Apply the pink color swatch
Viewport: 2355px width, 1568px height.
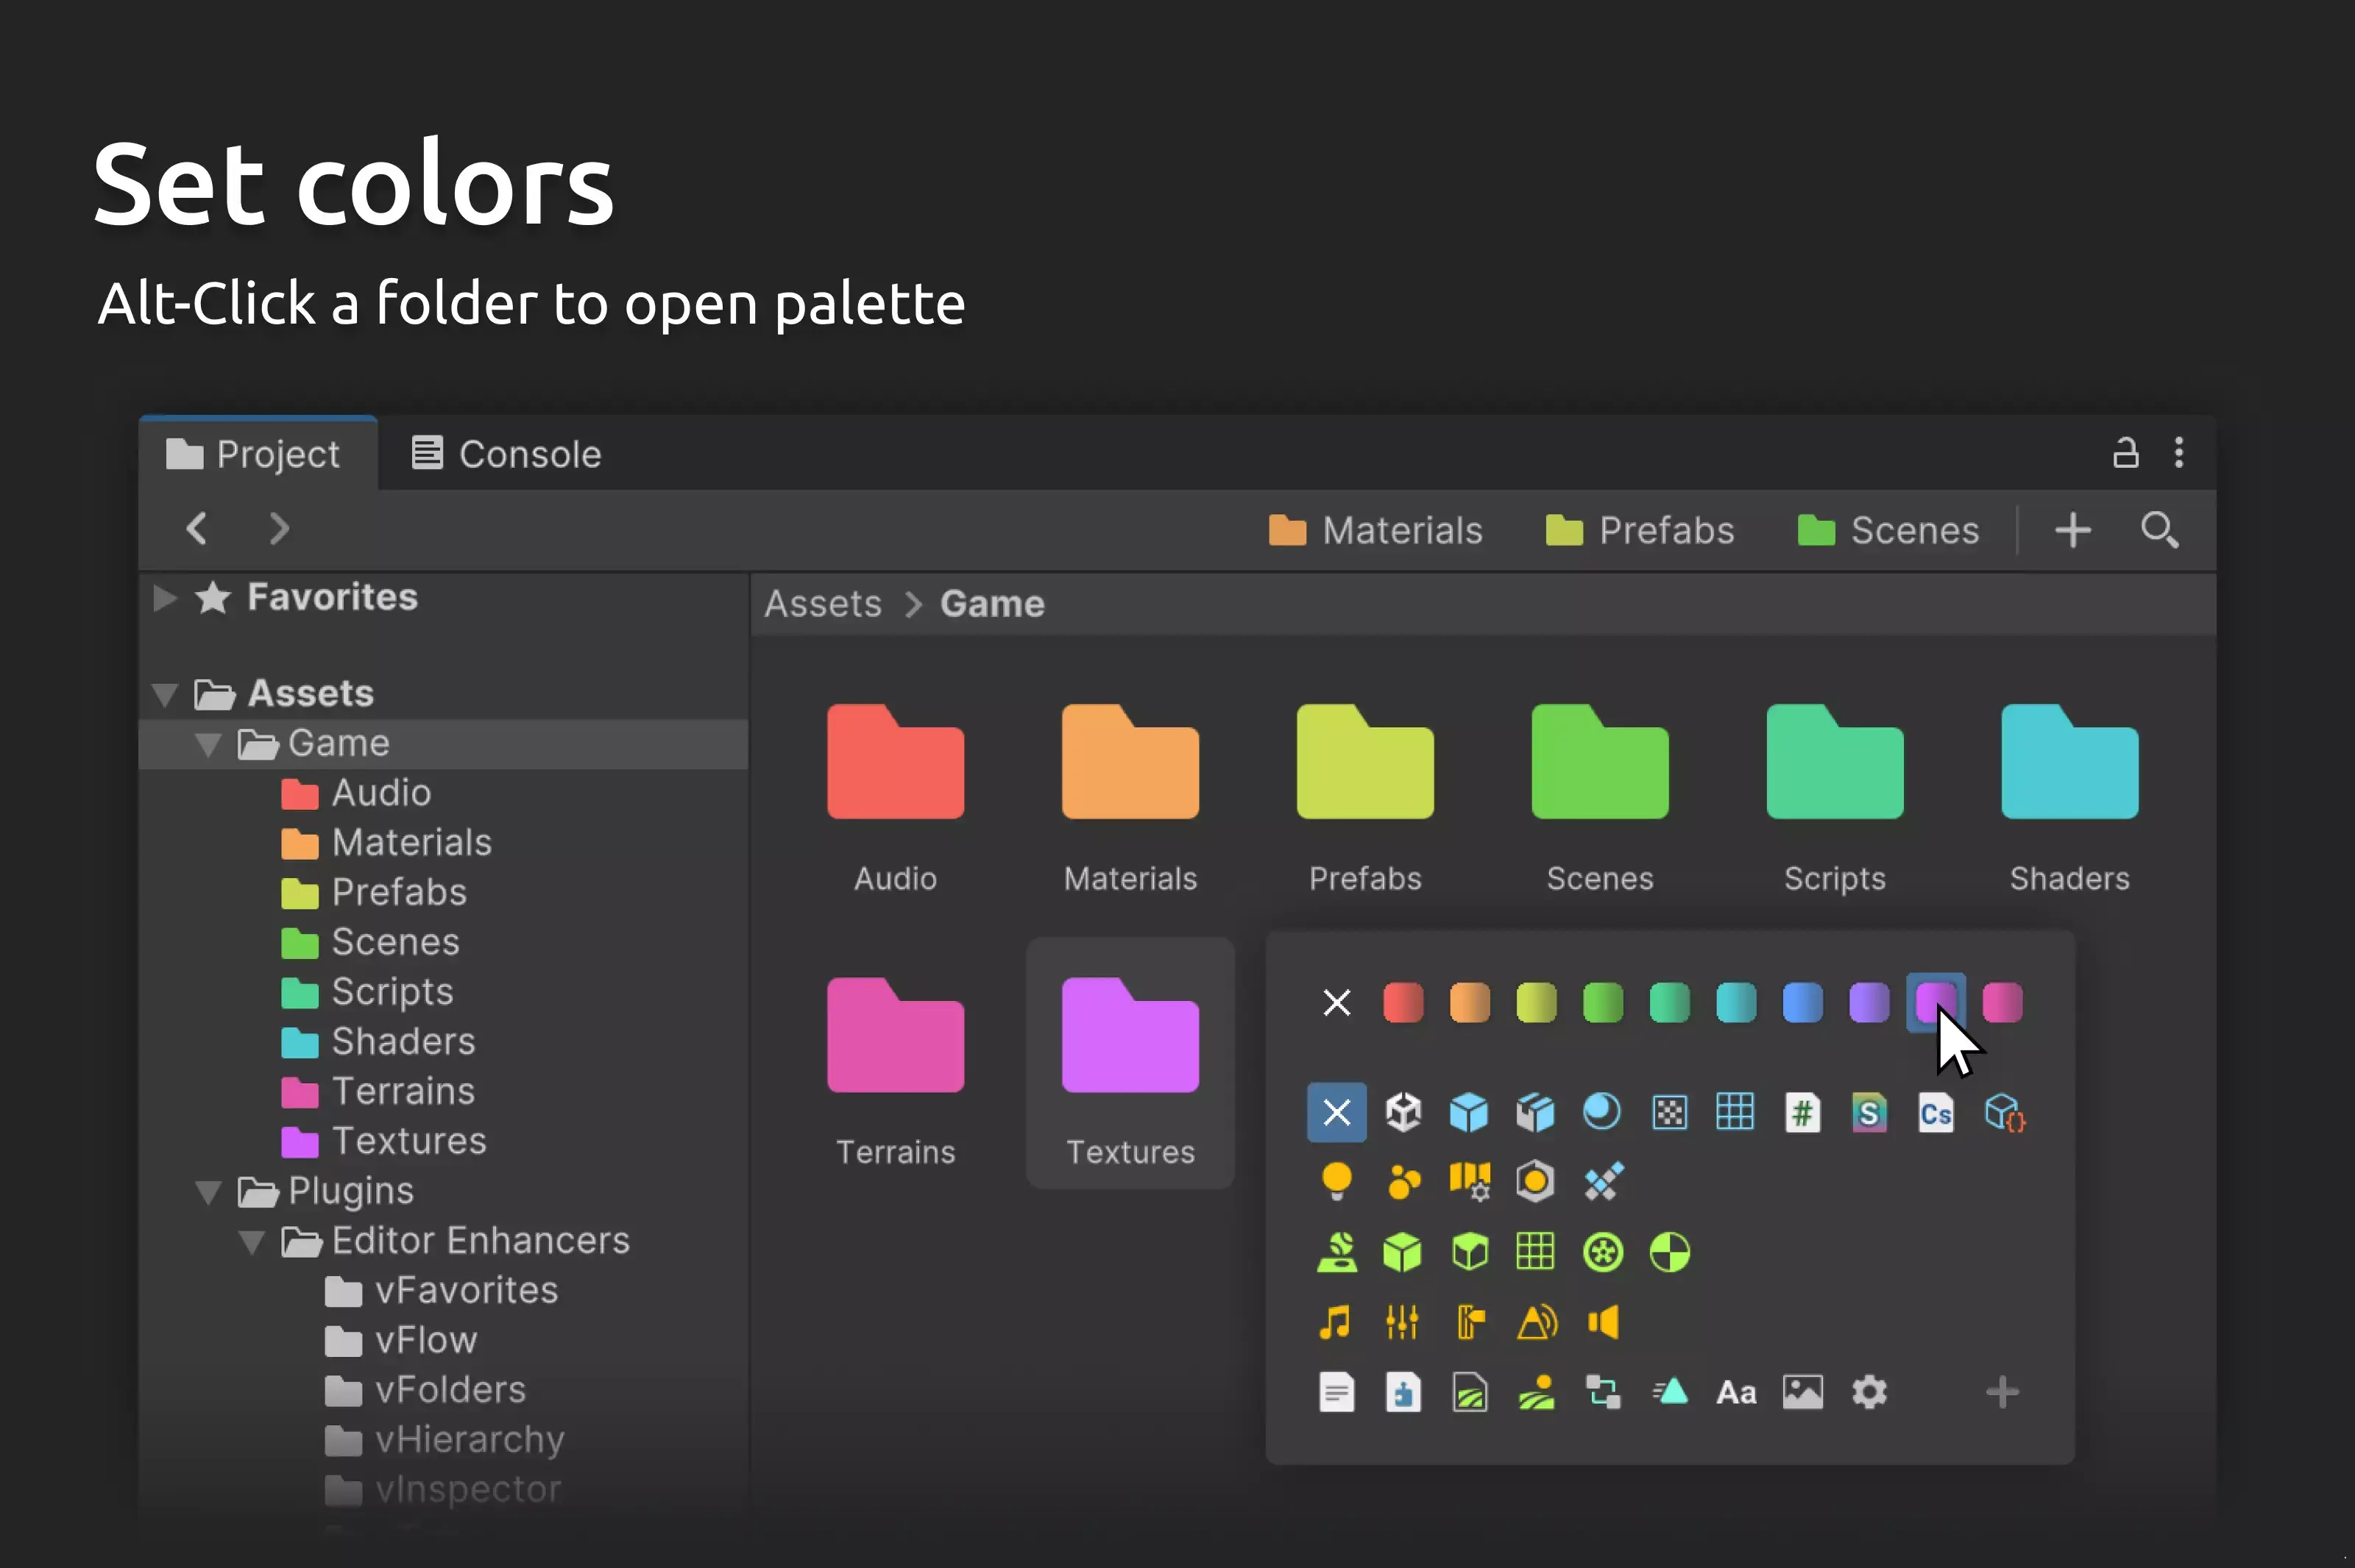(2002, 1002)
